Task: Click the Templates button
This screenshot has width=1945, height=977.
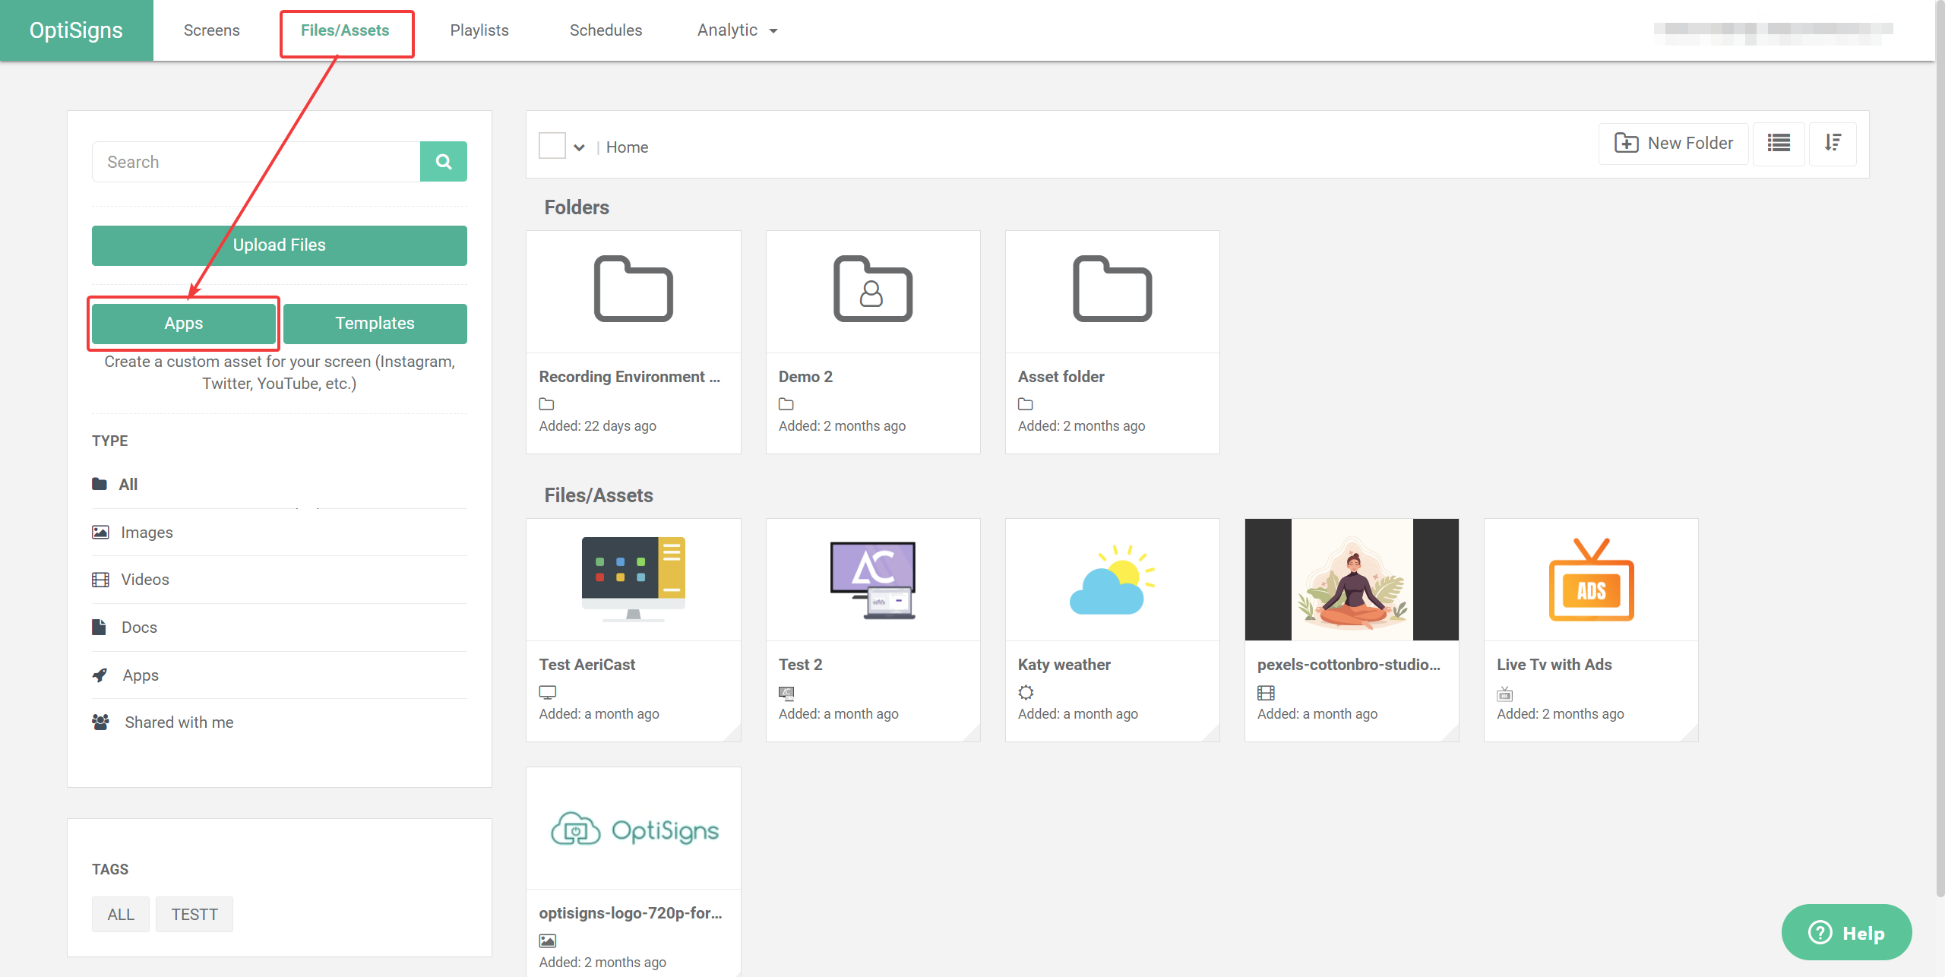Action: (x=375, y=324)
